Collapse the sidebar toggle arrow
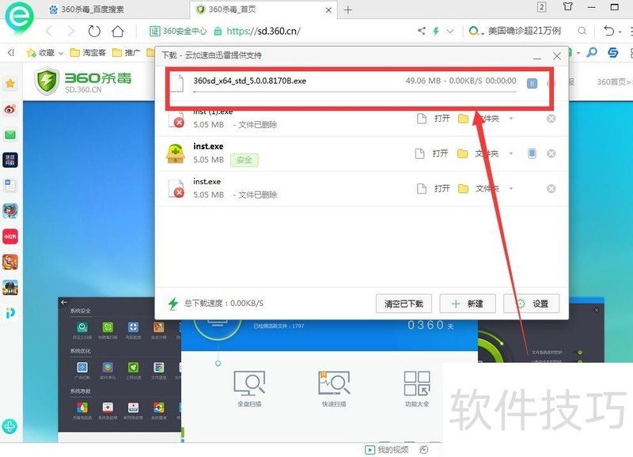Screen dimensions: 633x457 coord(11,52)
